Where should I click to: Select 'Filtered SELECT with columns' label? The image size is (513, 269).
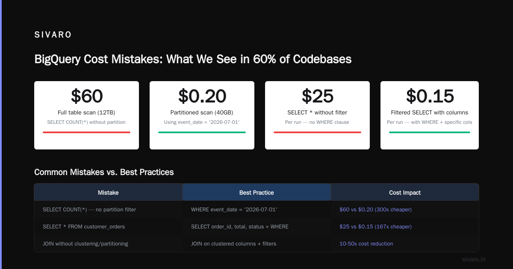(430, 113)
